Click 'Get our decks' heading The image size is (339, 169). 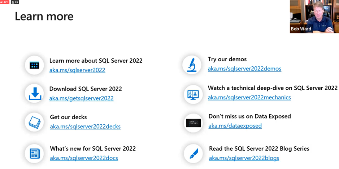(68, 117)
